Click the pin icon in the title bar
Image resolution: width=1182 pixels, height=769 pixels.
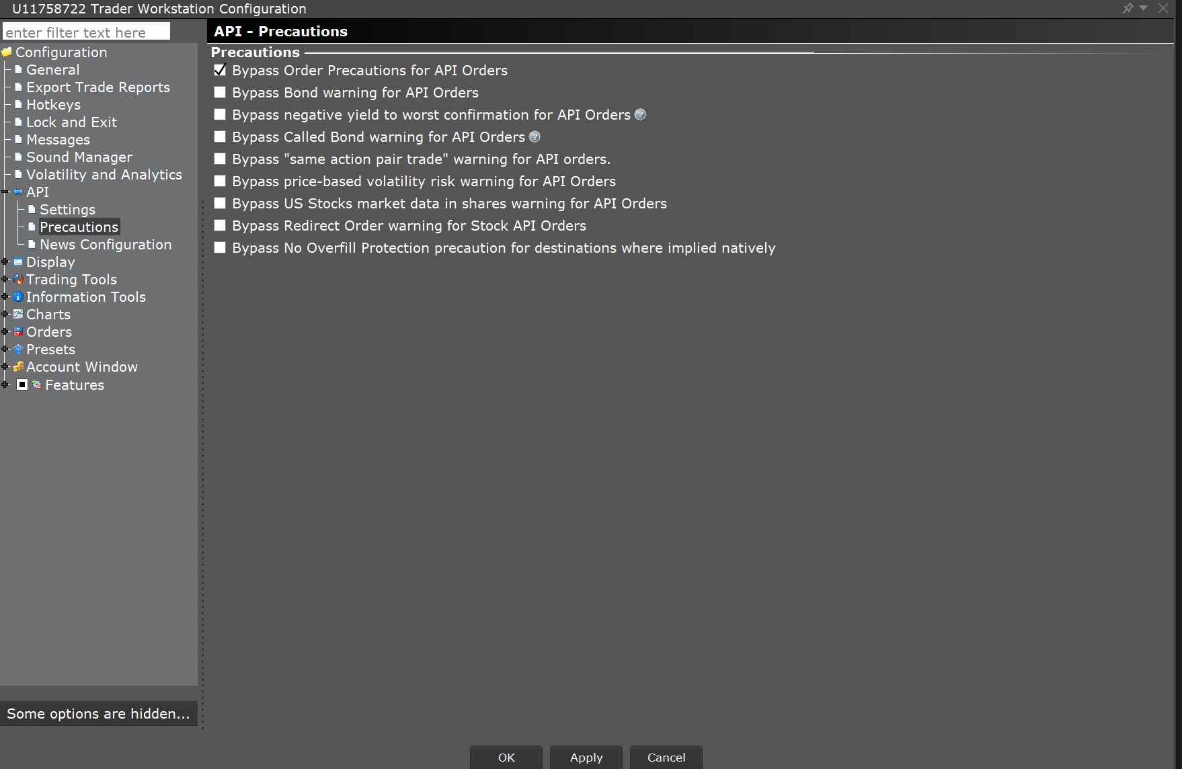point(1128,8)
